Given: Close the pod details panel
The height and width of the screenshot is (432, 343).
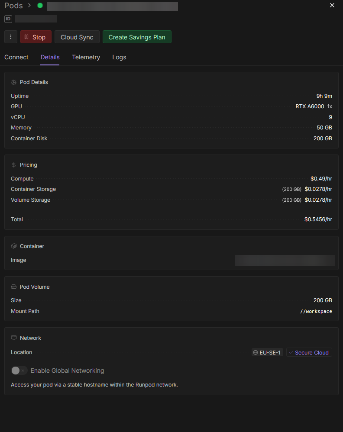Looking at the screenshot, I should tap(332, 5).
